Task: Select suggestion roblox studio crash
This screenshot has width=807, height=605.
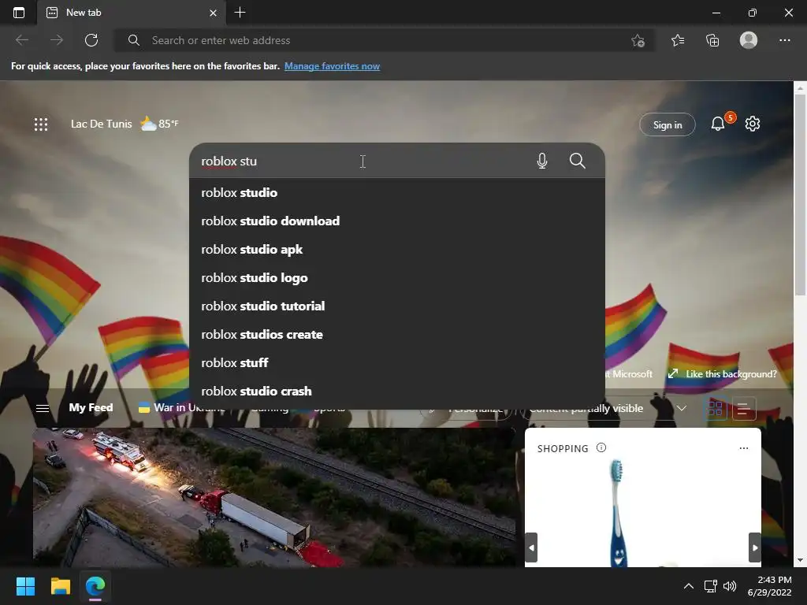Action: tap(397, 391)
